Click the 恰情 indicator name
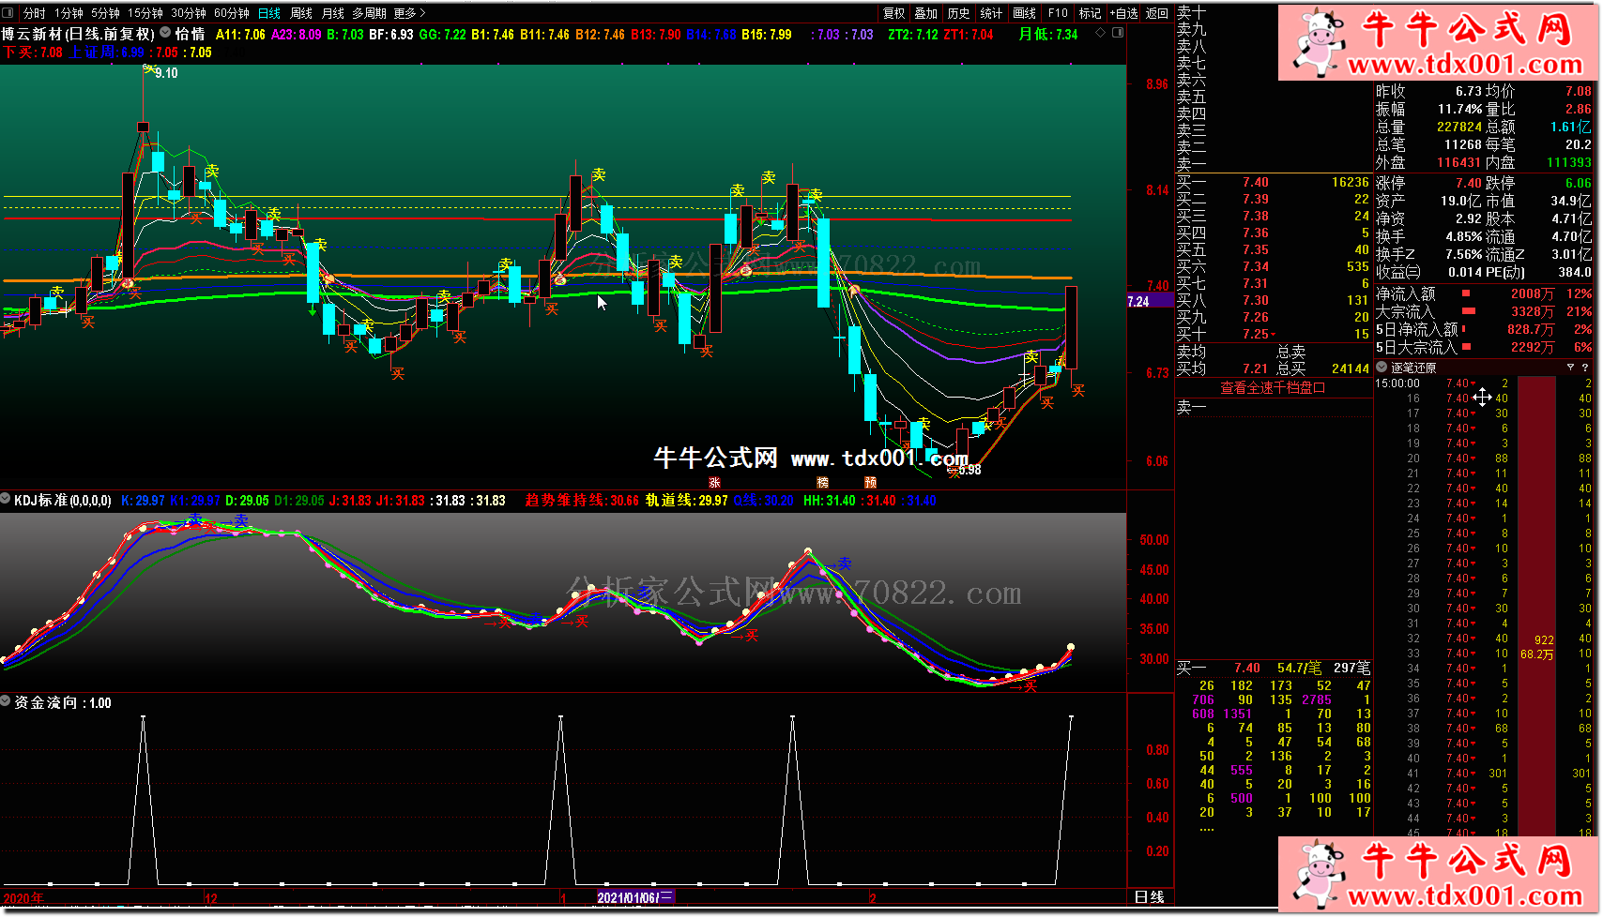1603x917 pixels. (191, 34)
